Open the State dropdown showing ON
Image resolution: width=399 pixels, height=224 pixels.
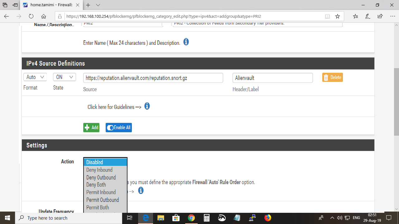point(65,77)
